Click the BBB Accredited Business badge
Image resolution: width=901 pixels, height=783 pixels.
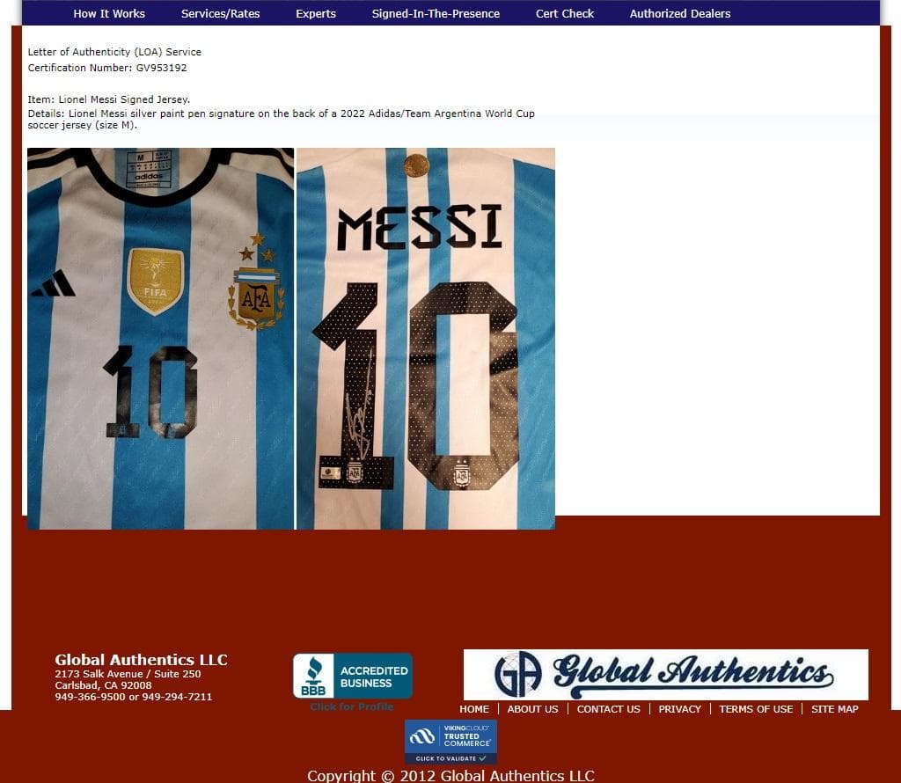pos(352,676)
